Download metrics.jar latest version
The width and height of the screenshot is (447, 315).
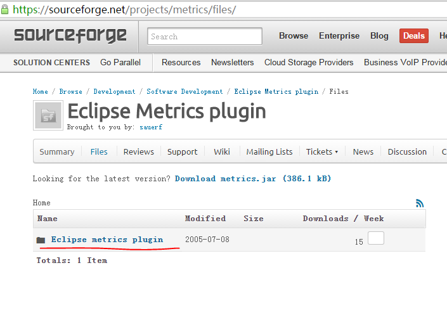(x=253, y=179)
